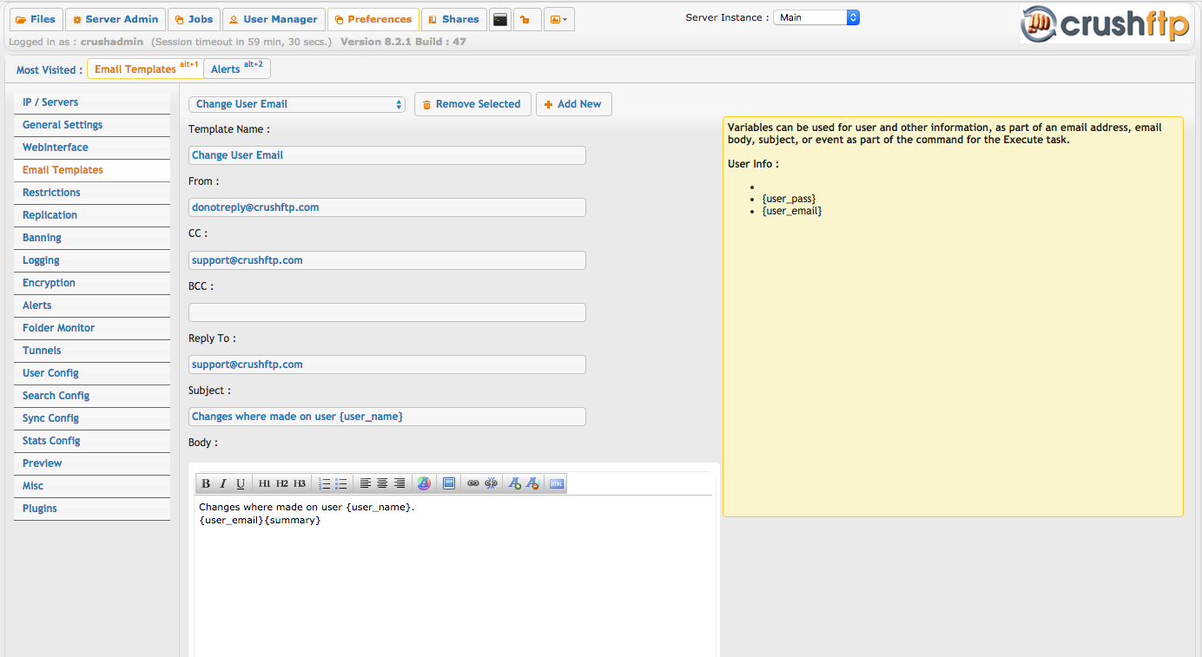
Task: Open IP / Servers in the sidebar
Action: click(x=92, y=102)
